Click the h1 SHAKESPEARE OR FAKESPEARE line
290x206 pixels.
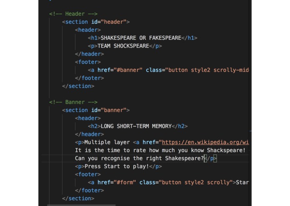point(143,38)
